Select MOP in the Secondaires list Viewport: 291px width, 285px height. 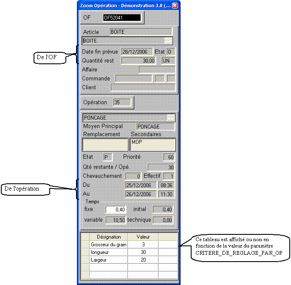137,142
